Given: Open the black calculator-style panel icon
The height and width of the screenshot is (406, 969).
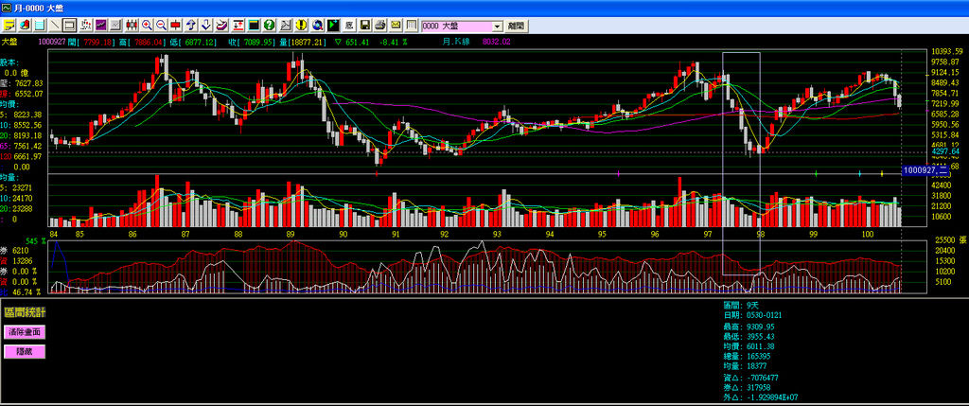Looking at the screenshot, I should point(254,26).
